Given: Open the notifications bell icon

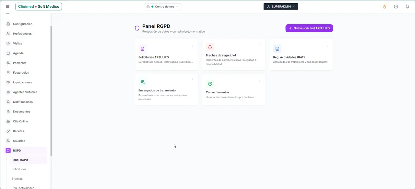Looking at the screenshot, I should point(407,6).
